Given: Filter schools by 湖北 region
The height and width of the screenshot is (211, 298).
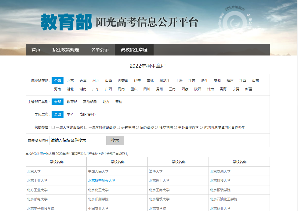Looking at the screenshot, I should click(70, 89).
